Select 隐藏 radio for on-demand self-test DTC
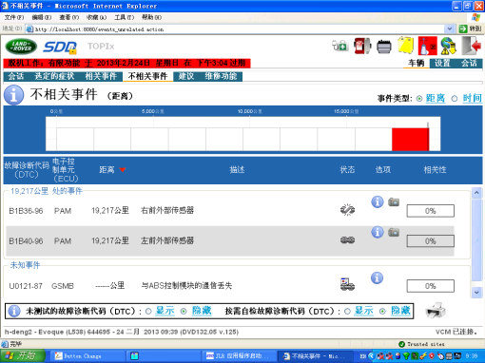 pos(382,312)
